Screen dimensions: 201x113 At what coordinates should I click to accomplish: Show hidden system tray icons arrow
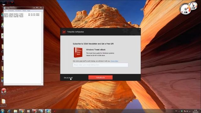179,111
